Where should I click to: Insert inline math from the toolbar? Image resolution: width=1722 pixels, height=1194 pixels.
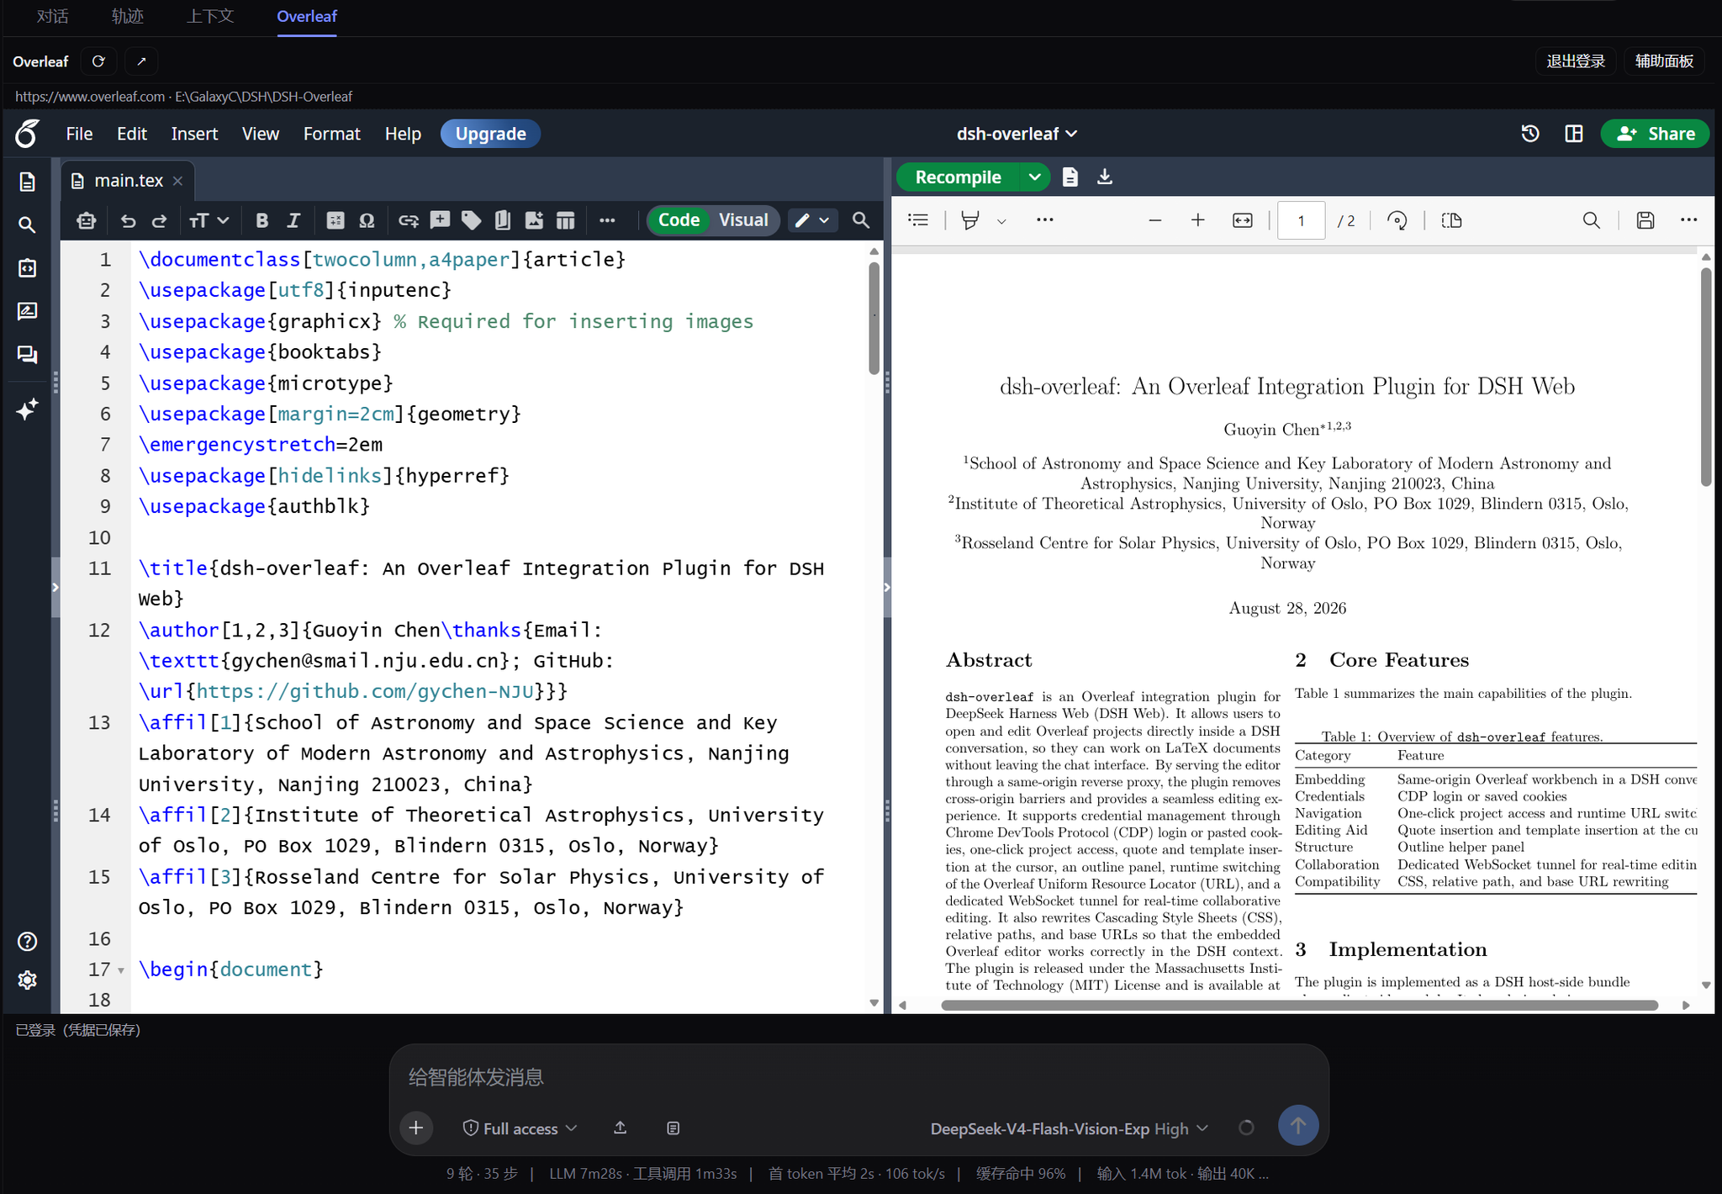pyautogui.click(x=335, y=220)
